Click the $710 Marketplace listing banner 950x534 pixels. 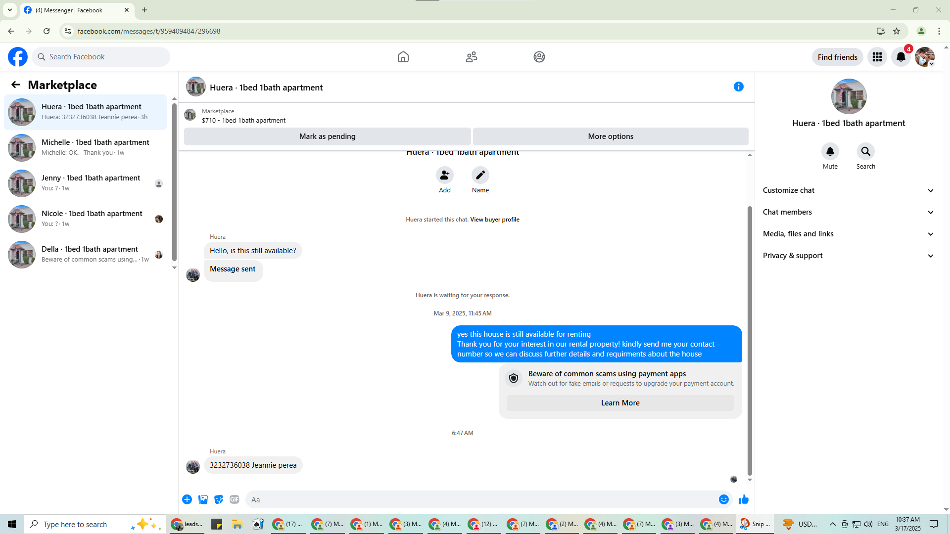pos(466,116)
